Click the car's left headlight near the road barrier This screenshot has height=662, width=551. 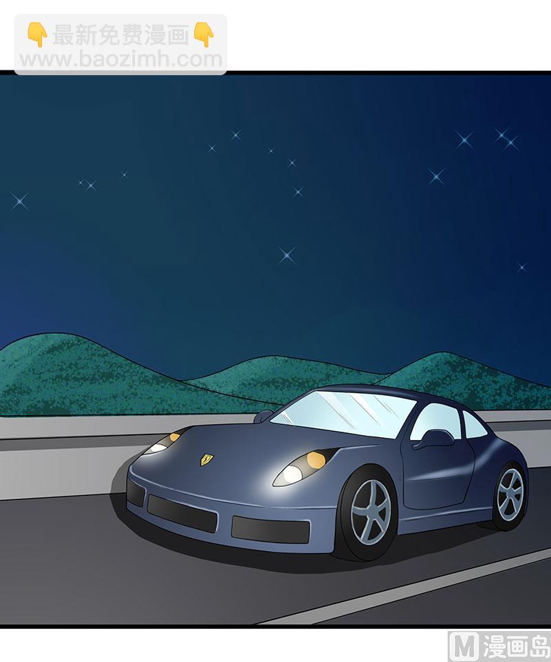163,443
